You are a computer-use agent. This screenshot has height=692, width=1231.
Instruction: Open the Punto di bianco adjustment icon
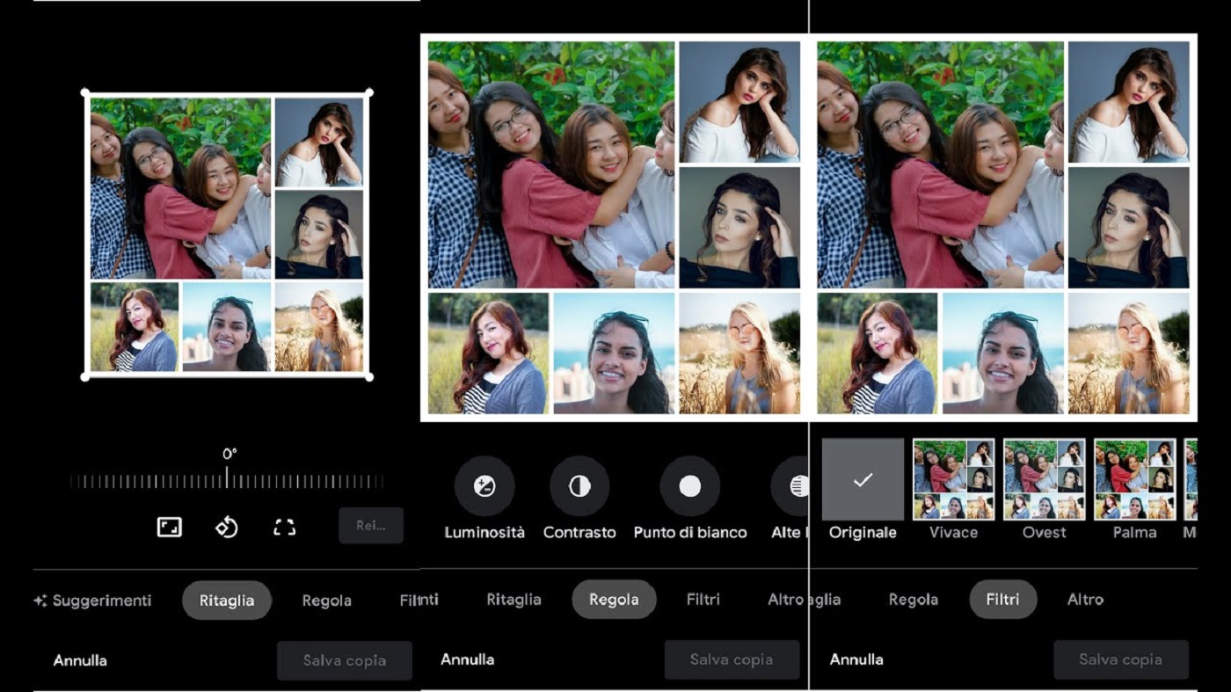pos(690,484)
